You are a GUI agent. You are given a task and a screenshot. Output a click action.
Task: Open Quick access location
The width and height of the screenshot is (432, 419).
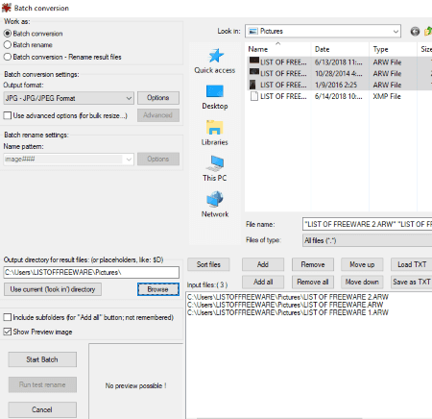[215, 62]
